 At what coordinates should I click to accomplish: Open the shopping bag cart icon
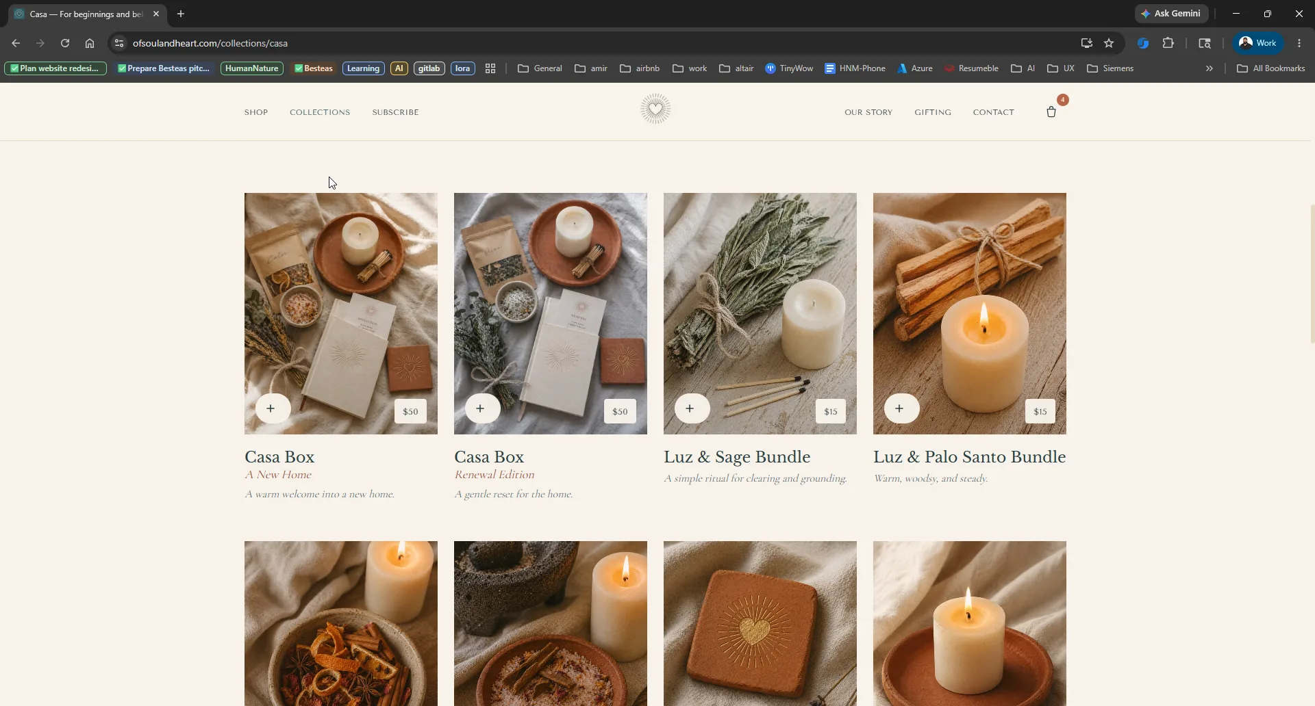(1051, 112)
